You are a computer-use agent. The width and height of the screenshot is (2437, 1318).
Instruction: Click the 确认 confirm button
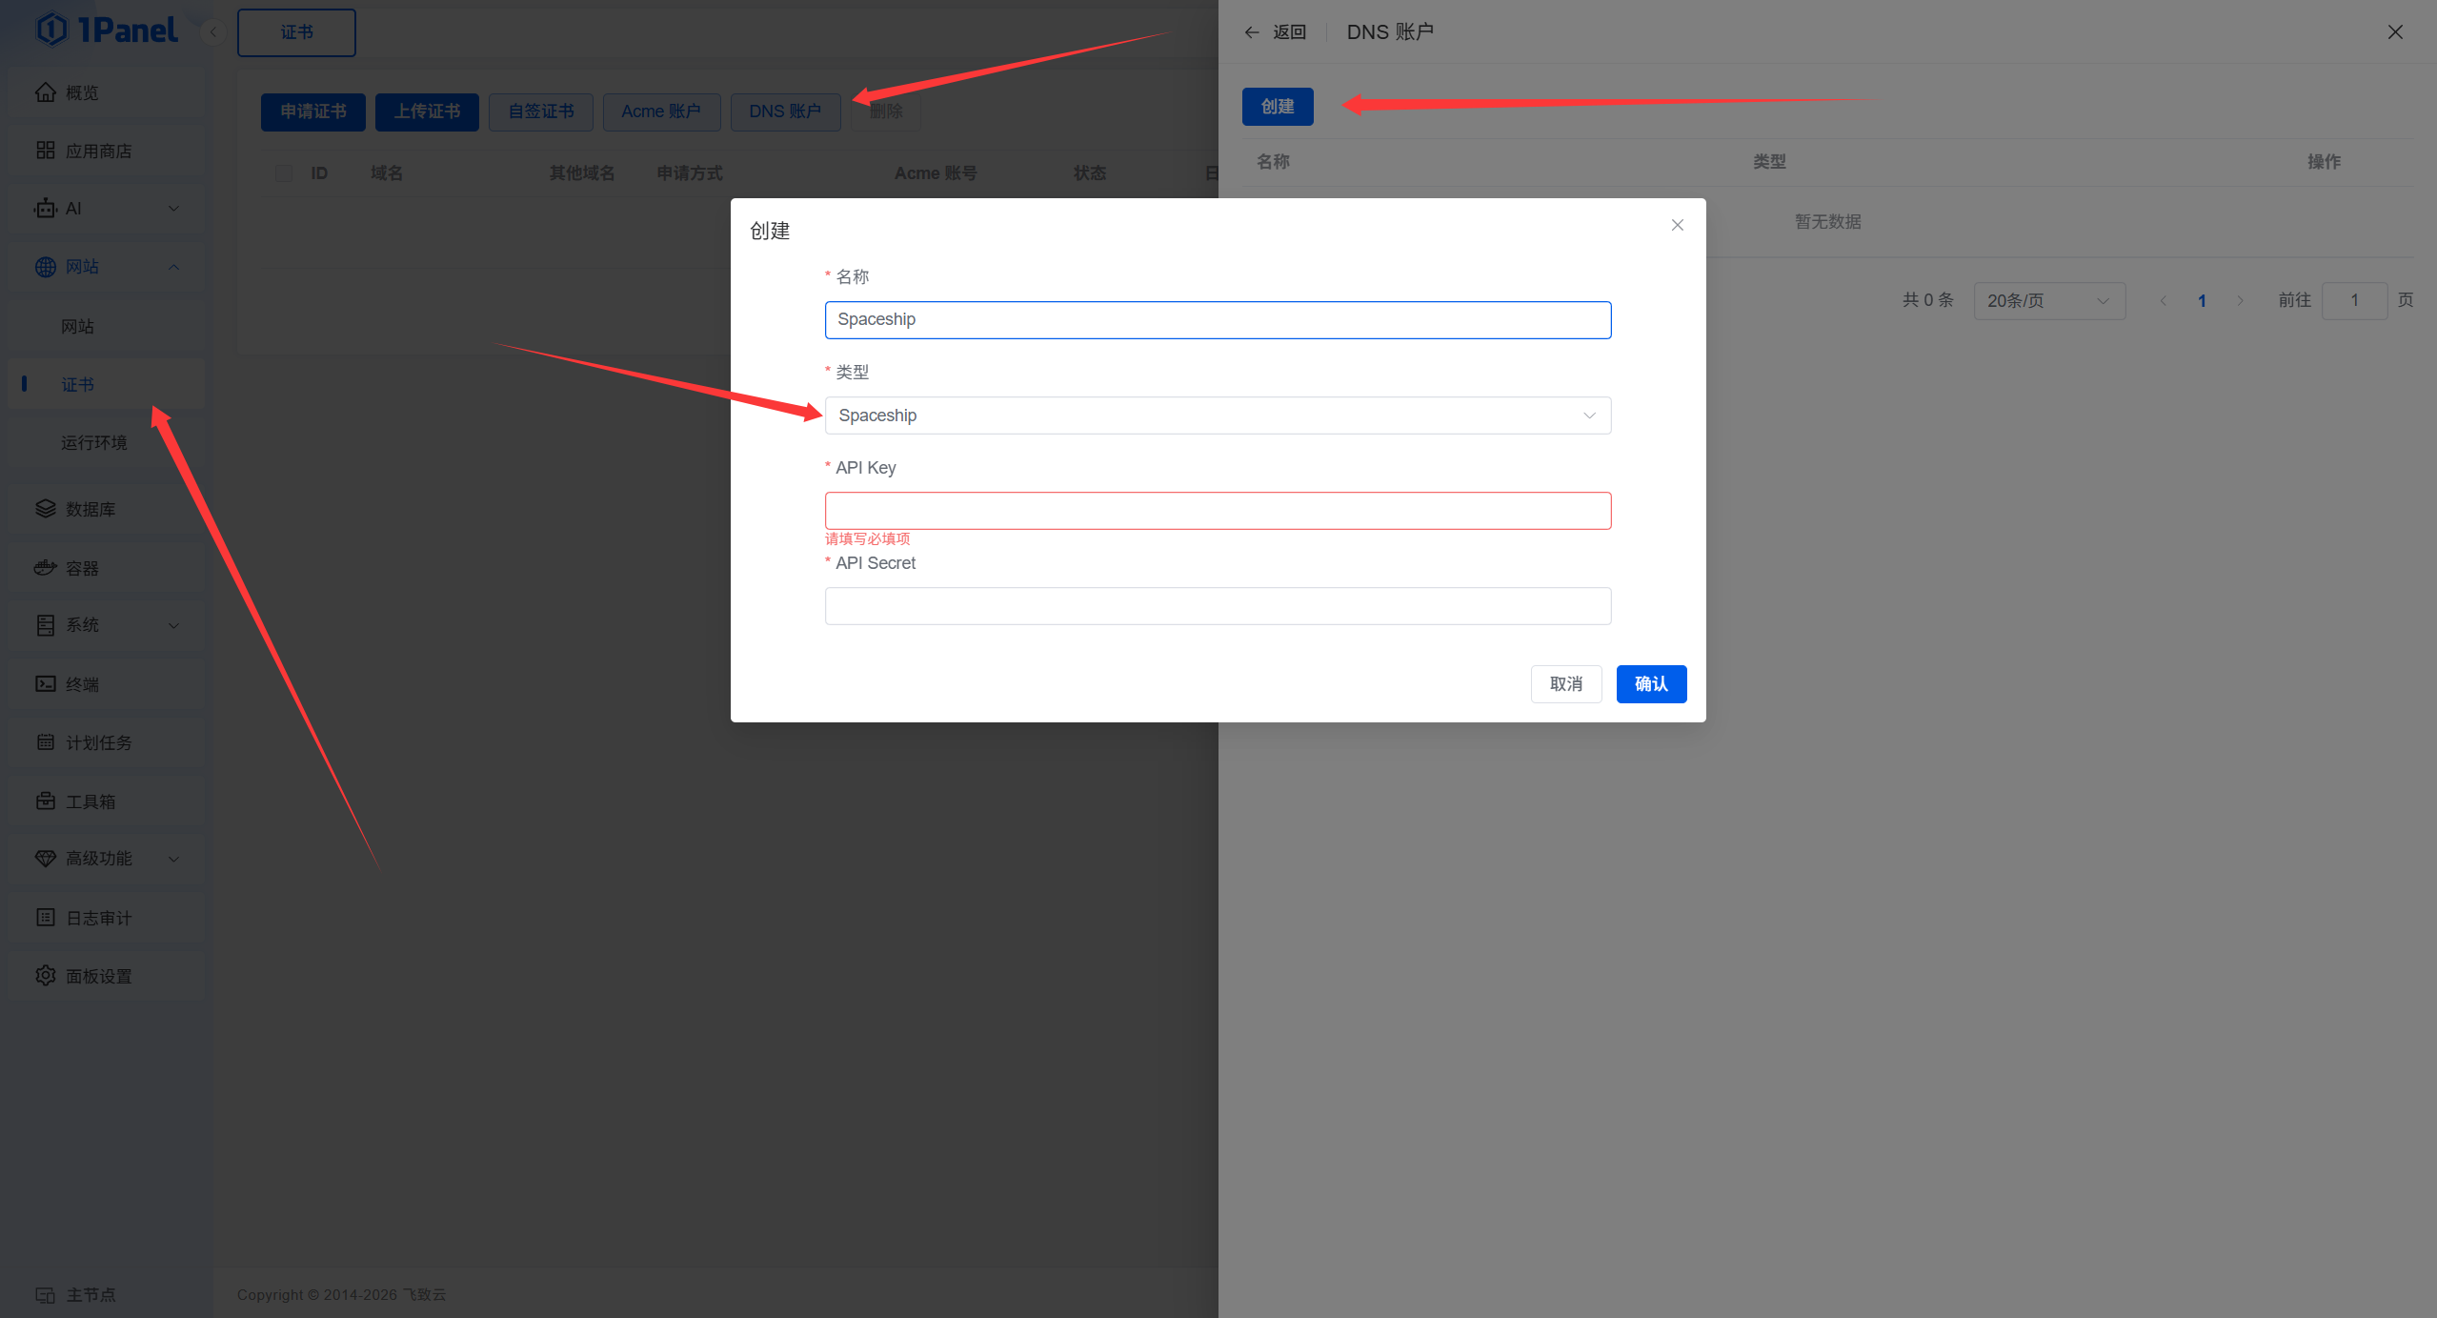pos(1650,684)
